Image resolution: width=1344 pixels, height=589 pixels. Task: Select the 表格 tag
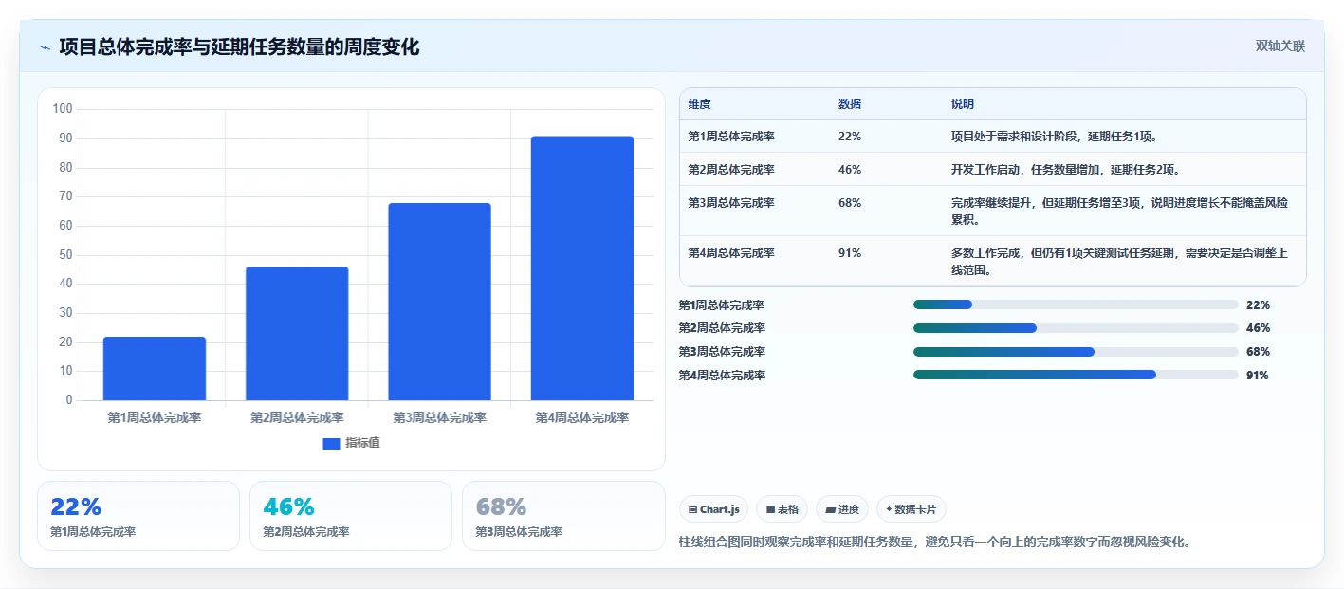pos(782,509)
